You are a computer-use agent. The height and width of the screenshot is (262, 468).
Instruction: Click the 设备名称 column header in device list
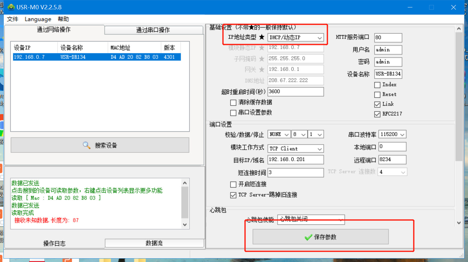83,47
